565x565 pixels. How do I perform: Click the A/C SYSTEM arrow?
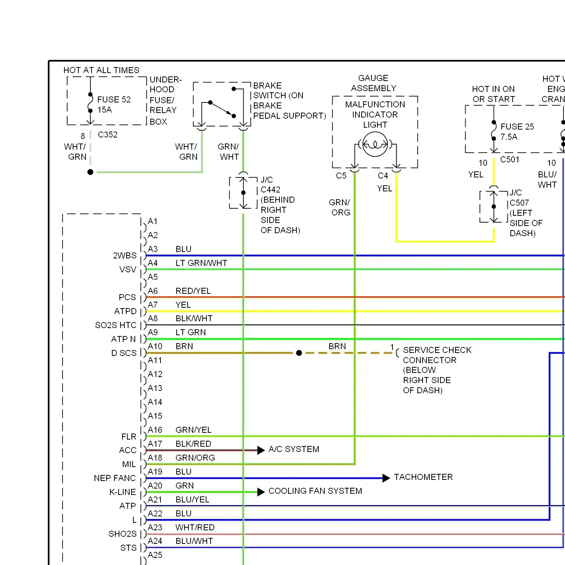point(261,450)
